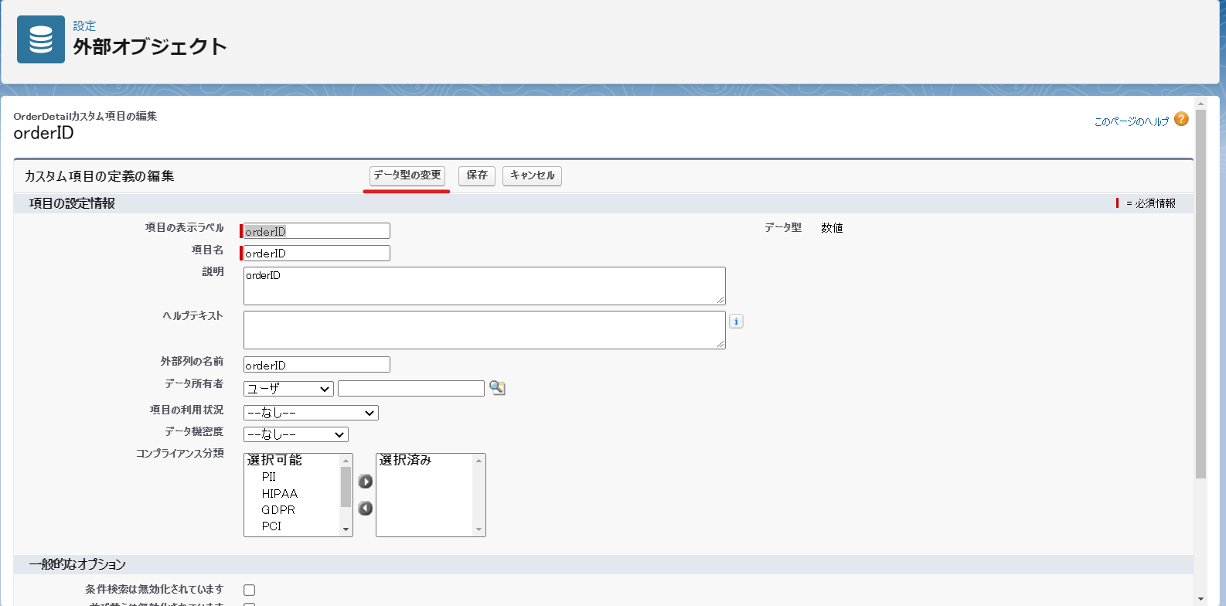Click the page scroll down arrow
The image size is (1226, 606).
[x=1200, y=599]
